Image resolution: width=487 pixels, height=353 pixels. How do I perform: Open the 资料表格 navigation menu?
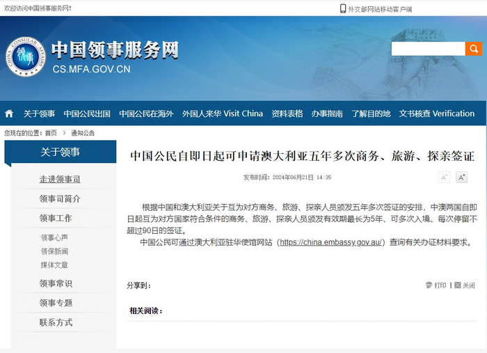point(287,113)
